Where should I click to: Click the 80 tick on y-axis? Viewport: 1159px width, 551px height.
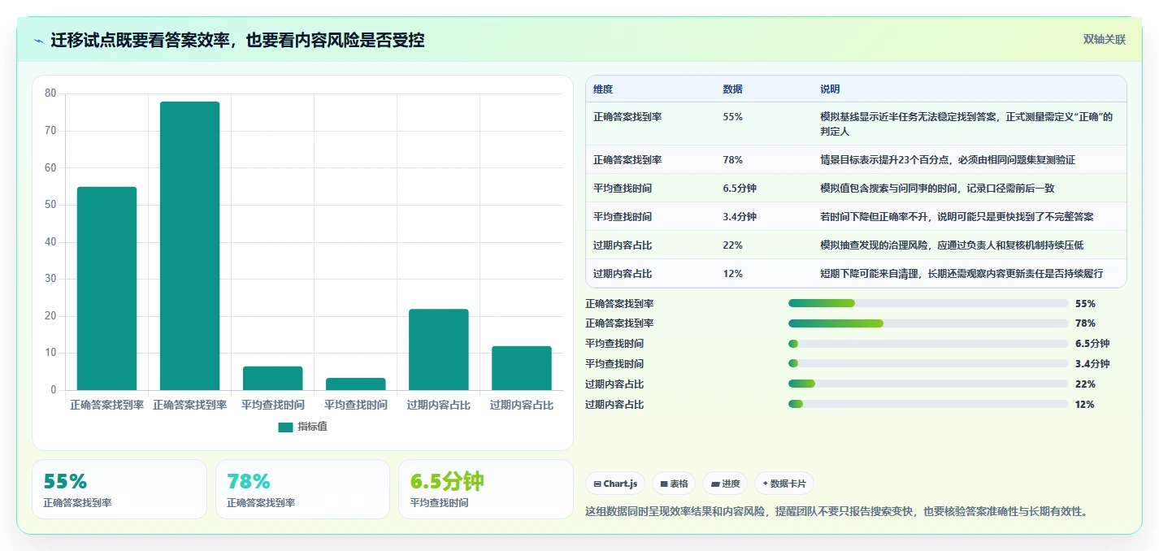pos(50,93)
